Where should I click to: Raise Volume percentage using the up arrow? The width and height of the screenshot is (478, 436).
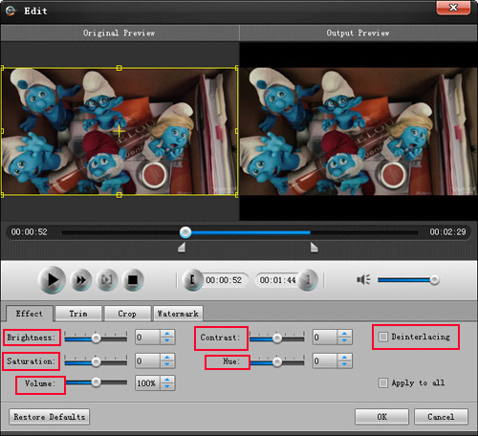point(167,380)
